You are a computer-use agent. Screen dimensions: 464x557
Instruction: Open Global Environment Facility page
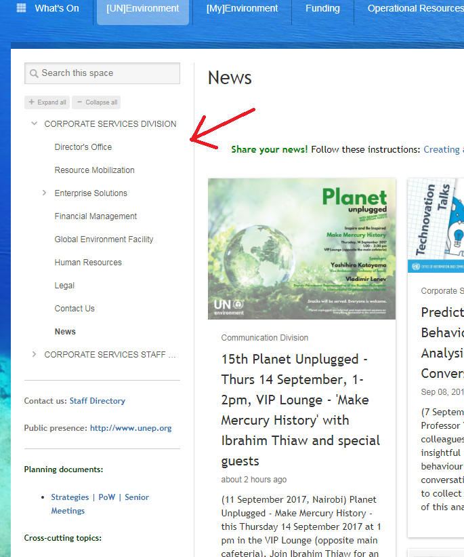[x=104, y=239]
